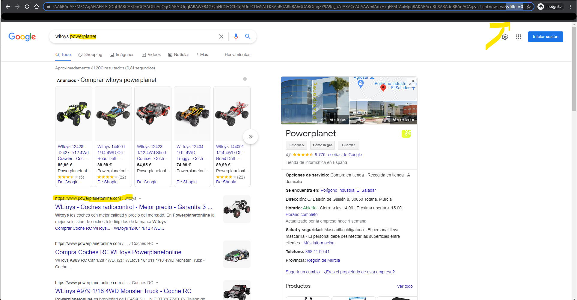Open the Más dropdown menu

pos(202,55)
